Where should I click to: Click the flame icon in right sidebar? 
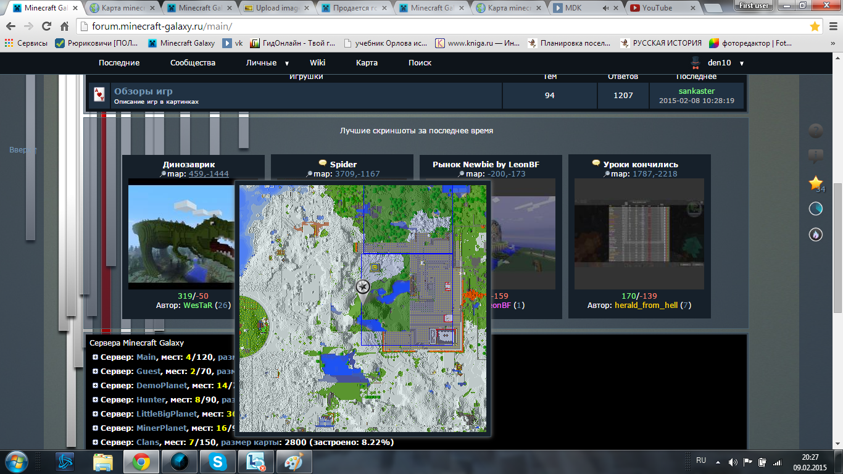tap(816, 235)
